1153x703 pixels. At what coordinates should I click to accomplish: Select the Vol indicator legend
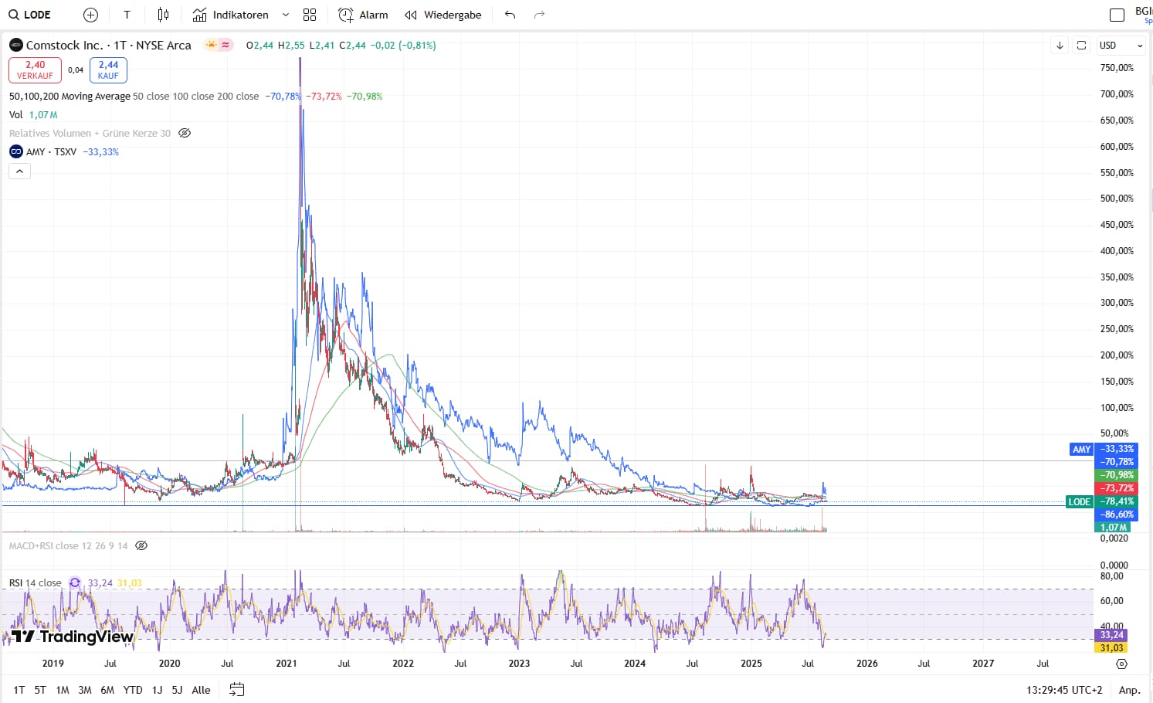click(15, 115)
